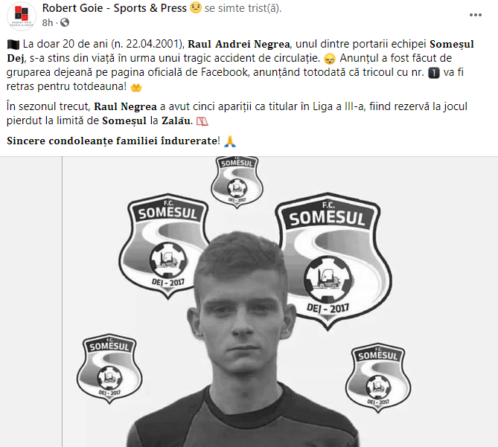Click the black flag emoji
Image resolution: width=498 pixels, height=447 pixels.
13,44
